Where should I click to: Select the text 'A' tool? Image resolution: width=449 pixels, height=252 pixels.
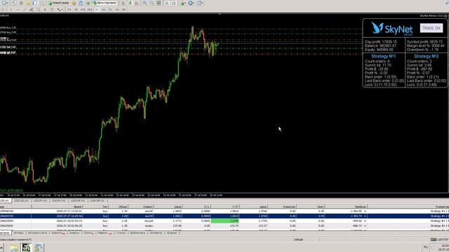click(x=45, y=9)
